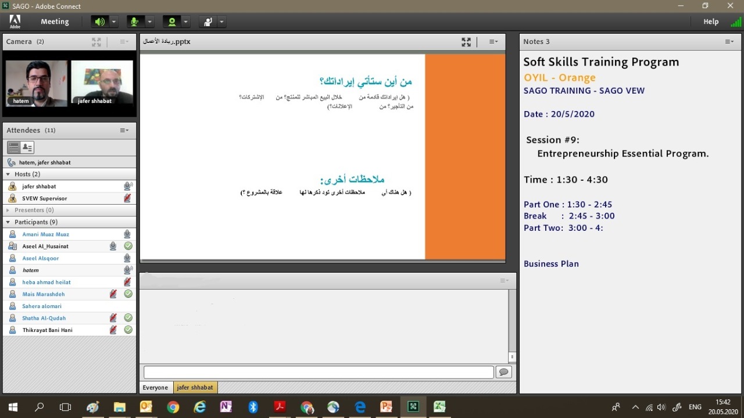
Task: Toggle the webcam button
Action: click(171, 22)
